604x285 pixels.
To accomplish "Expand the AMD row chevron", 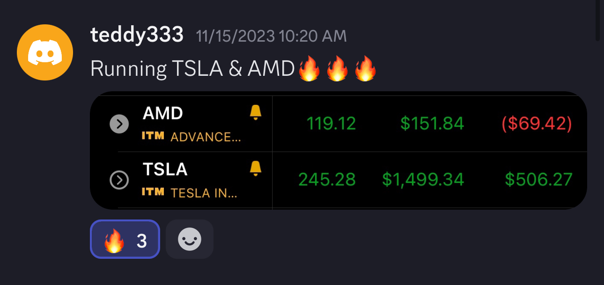I will (x=119, y=124).
